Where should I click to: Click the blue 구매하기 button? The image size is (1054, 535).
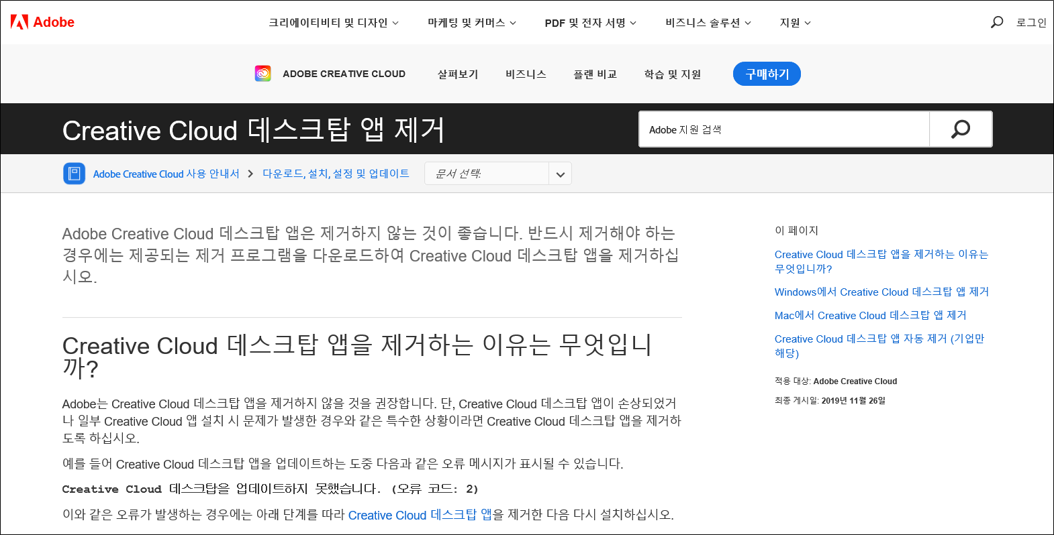(x=767, y=74)
